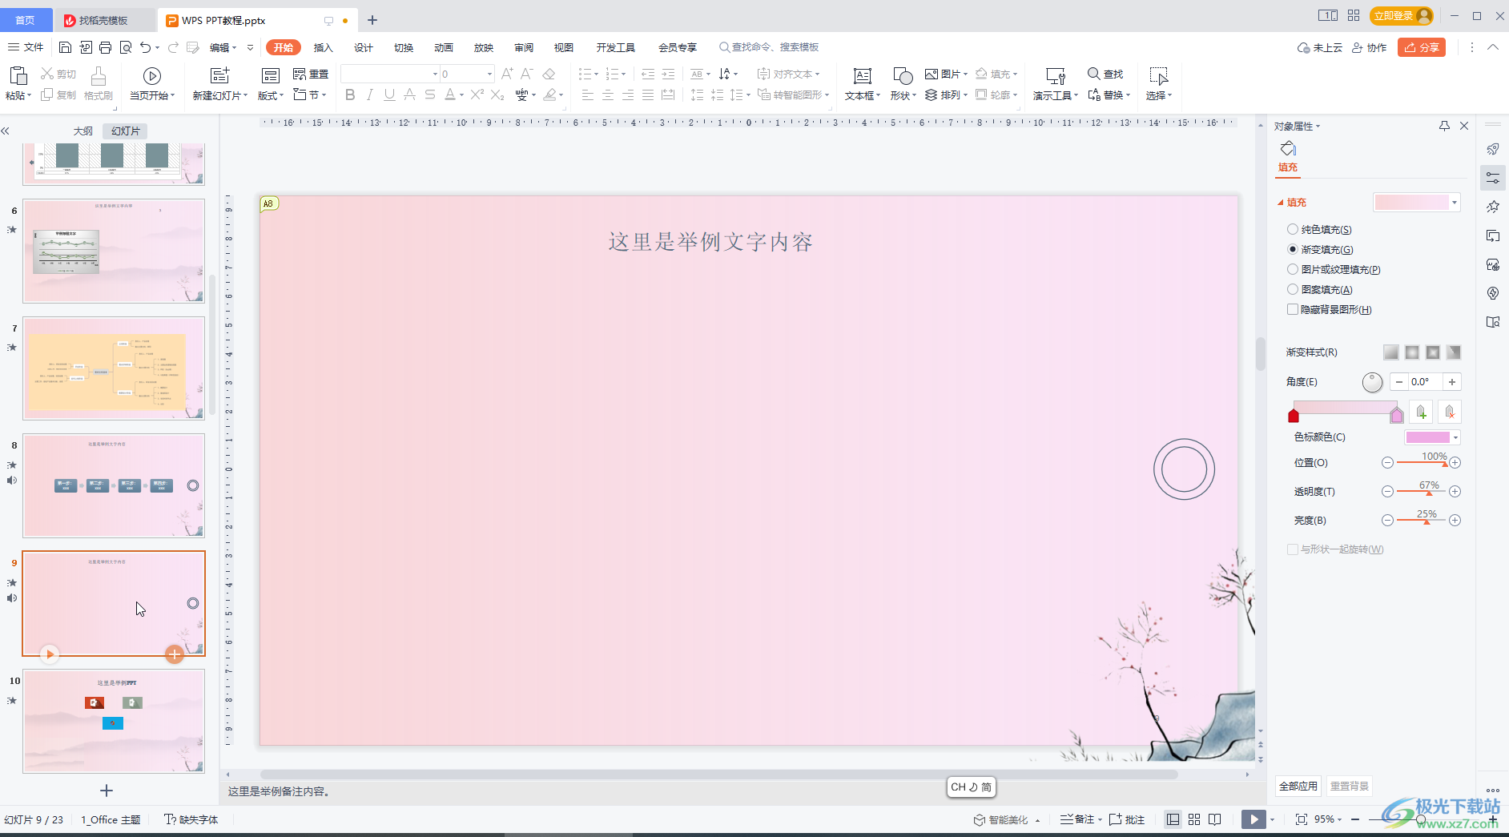Check Hide Background Graphics checkbox
Image resolution: width=1509 pixels, height=837 pixels.
coord(1292,309)
